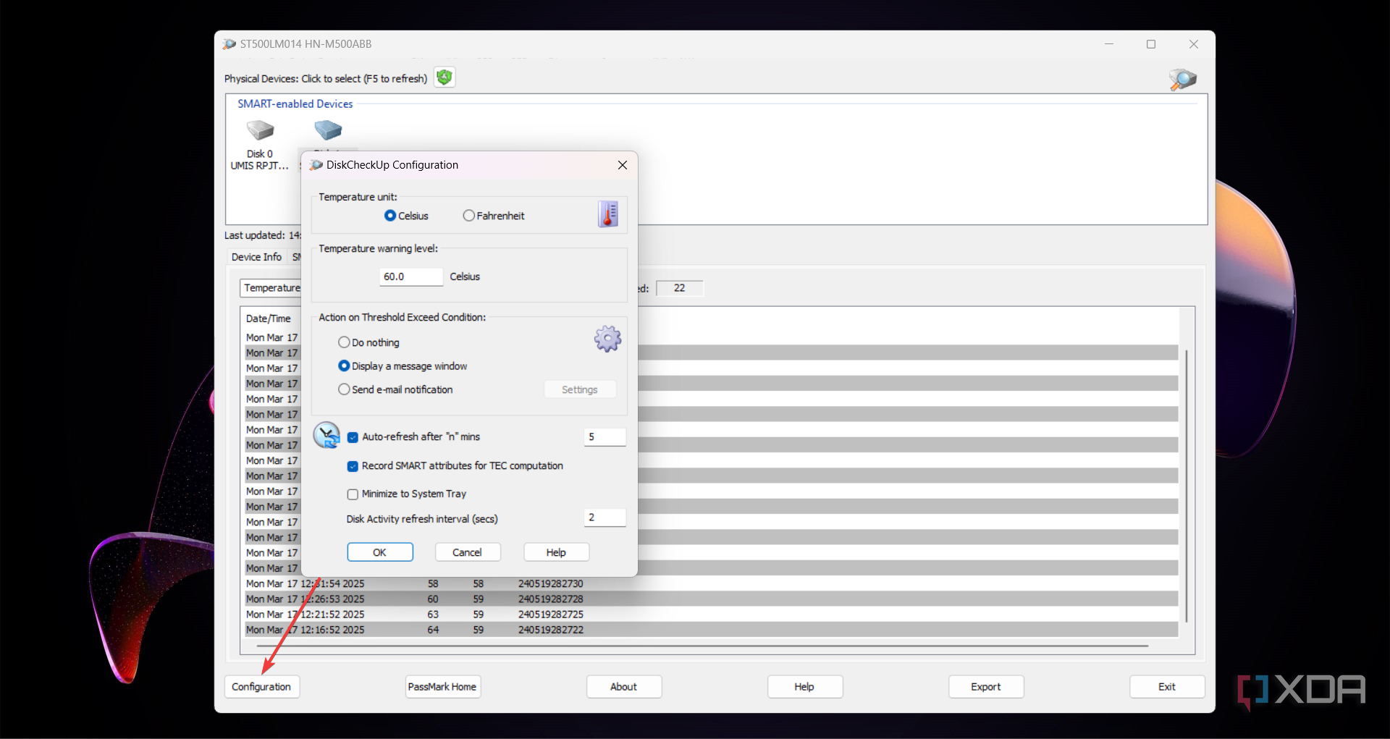1390x739 pixels.
Task: Click the value 240519282730 in the list
Action: [x=551, y=583]
